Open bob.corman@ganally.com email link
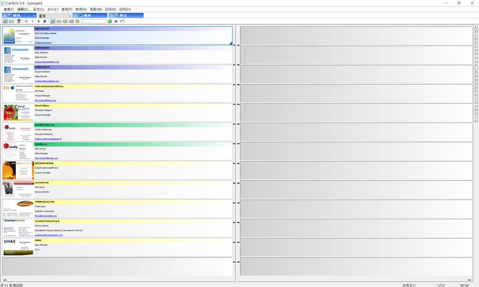The image size is (479, 287). click(x=46, y=158)
